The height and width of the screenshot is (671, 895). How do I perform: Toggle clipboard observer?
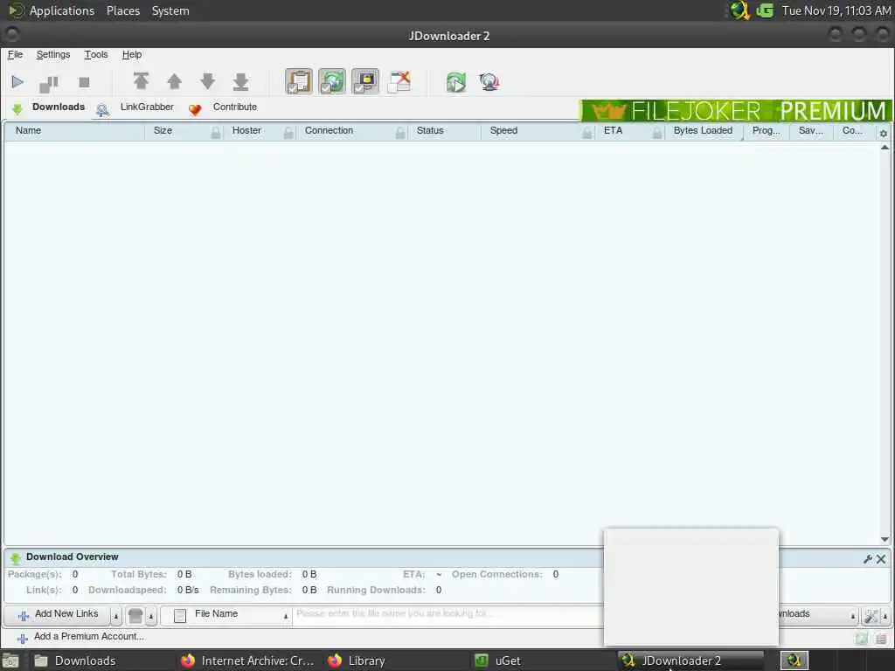point(299,81)
